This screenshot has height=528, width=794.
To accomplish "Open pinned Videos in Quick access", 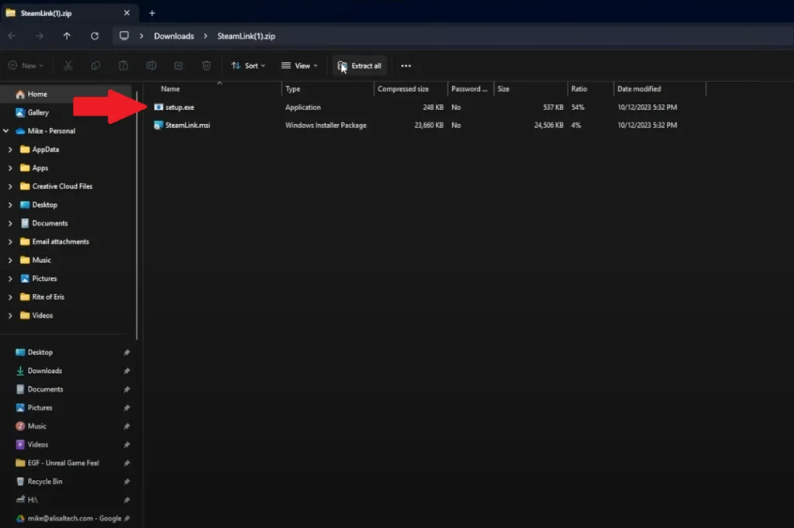I will [x=38, y=444].
